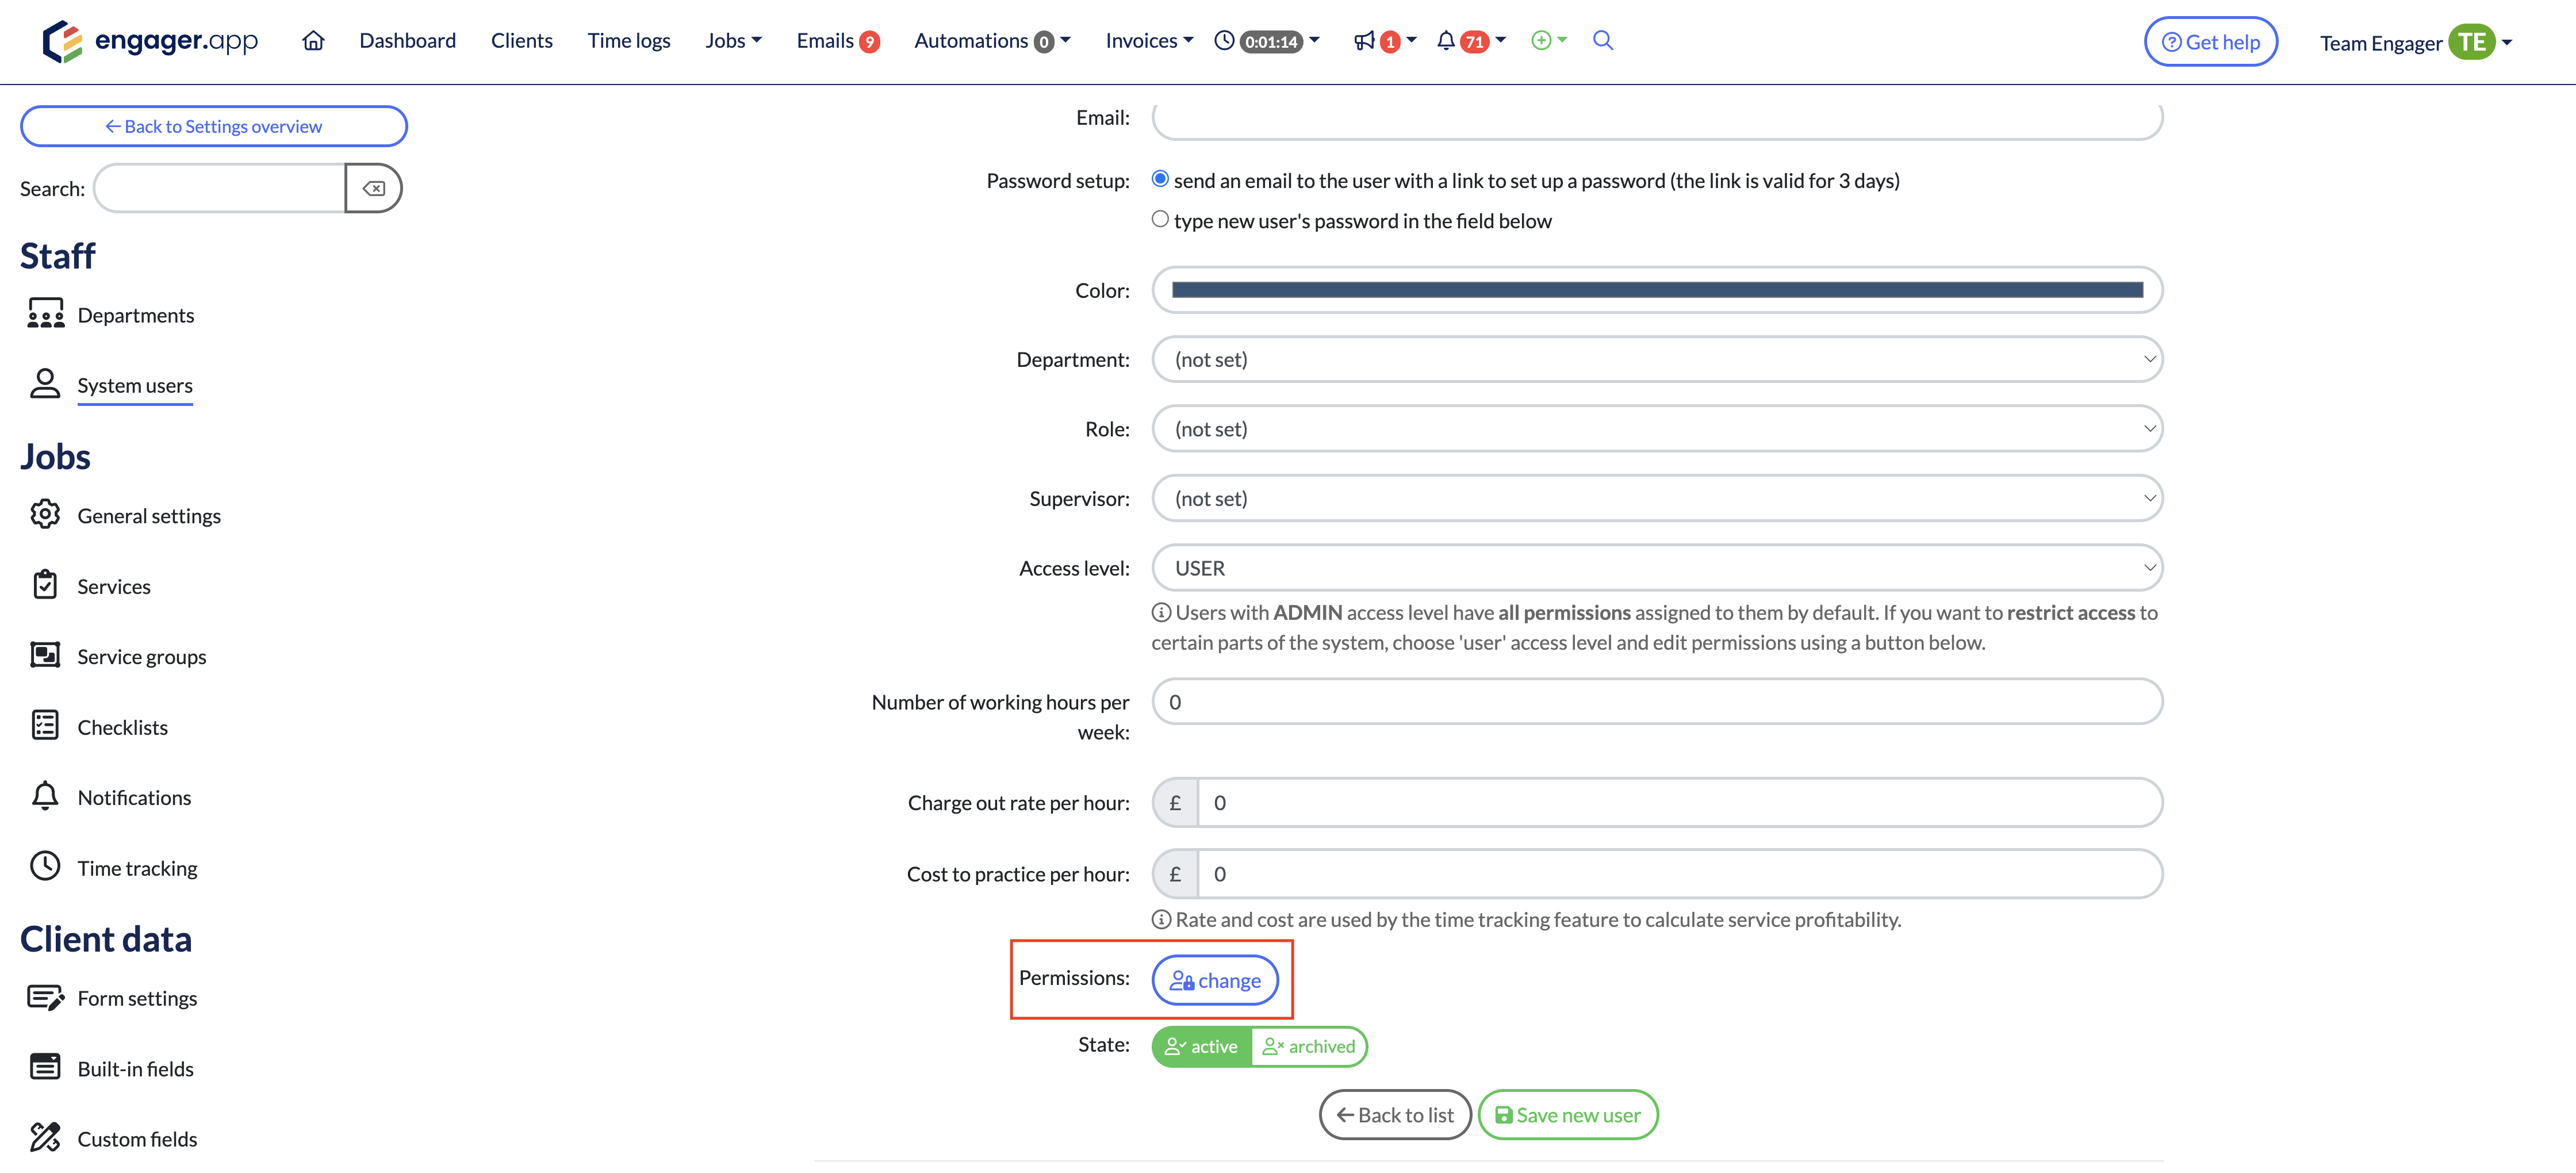Image resolution: width=2576 pixels, height=1173 pixels.
Task: Select send email link password option
Action: pos(1160,179)
